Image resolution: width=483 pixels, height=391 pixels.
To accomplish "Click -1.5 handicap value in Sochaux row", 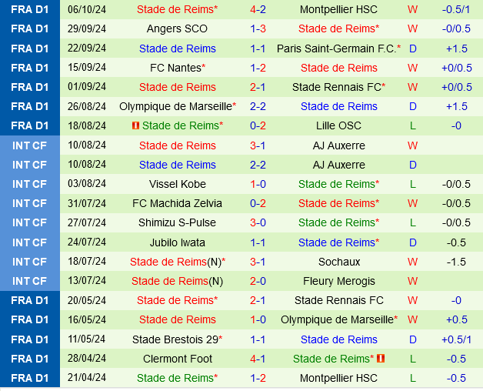I will (x=456, y=262).
